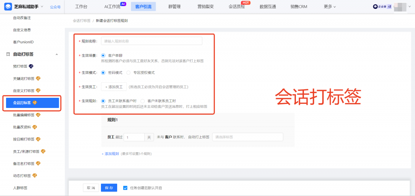Open 自定义打标签 in the sidebar
The image size is (415, 196).
(x=24, y=90)
